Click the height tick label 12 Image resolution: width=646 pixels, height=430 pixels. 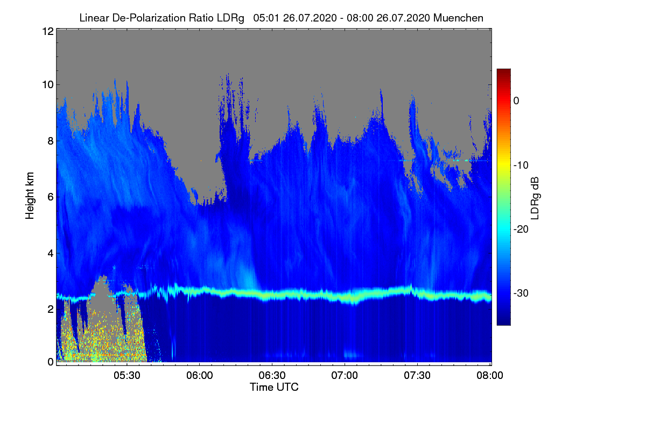coord(47,31)
